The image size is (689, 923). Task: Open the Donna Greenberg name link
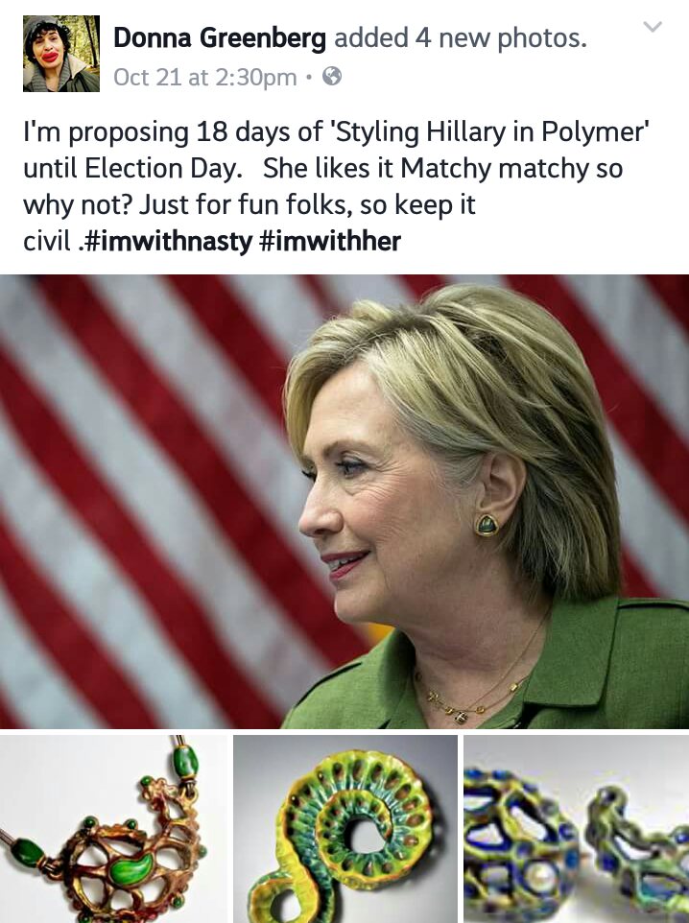pyautogui.click(x=219, y=38)
